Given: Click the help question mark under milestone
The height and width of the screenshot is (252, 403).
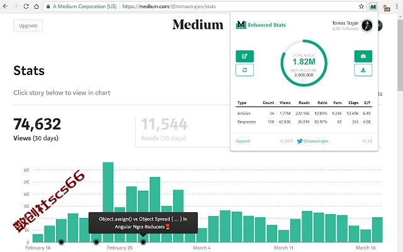Looking at the screenshot, I should click(304, 81).
